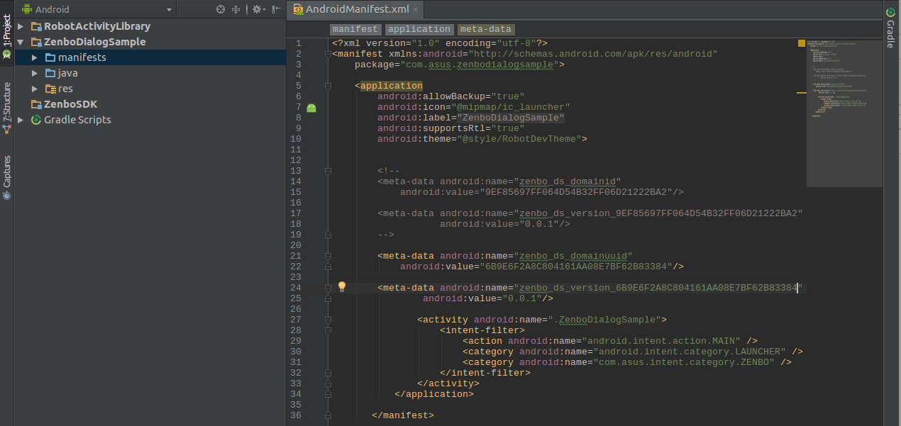Click the XML file icon on AndroidManifest tab
The height and width of the screenshot is (426, 901).
click(x=297, y=9)
